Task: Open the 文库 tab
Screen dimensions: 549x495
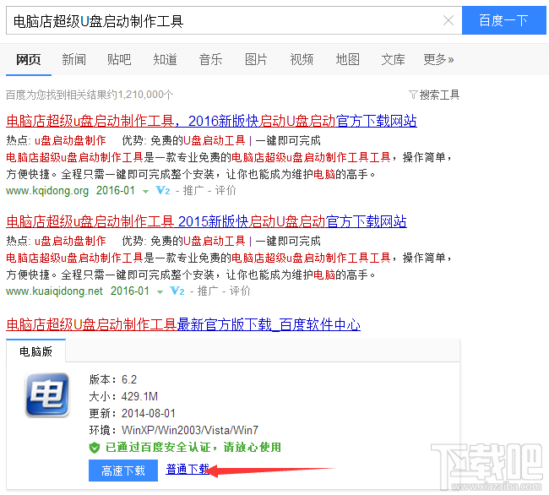Action: [x=393, y=59]
